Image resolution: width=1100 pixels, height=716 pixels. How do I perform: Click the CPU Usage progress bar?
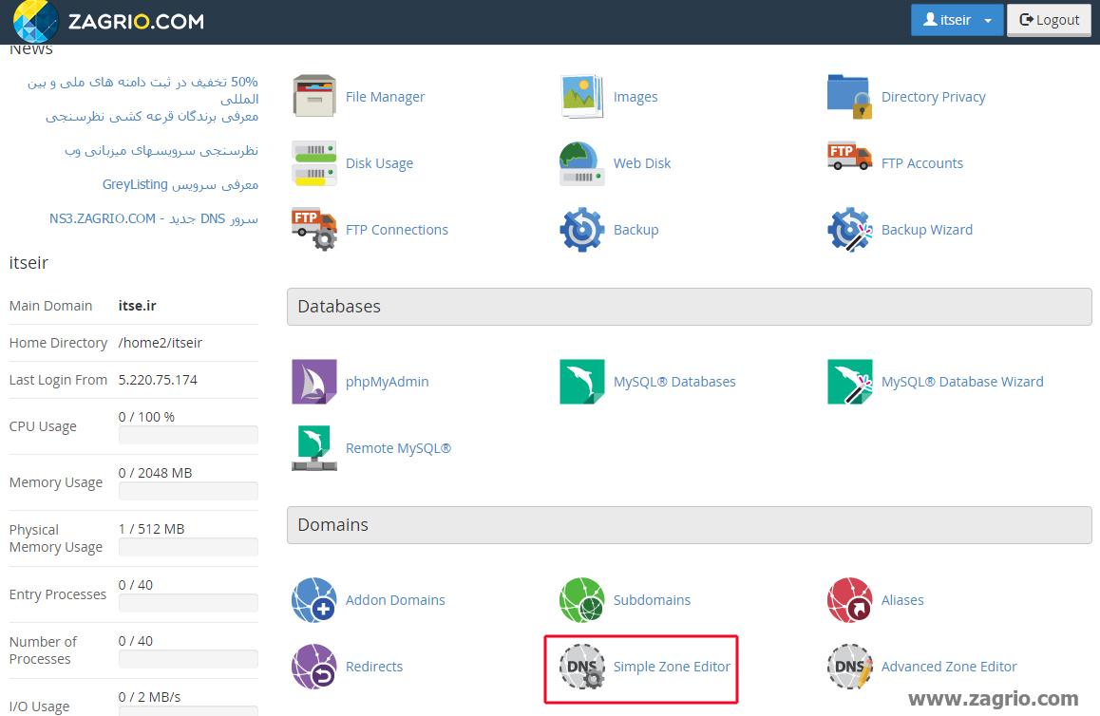coord(188,435)
